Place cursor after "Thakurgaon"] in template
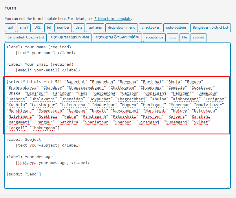Image resolution: width=236 pixels, height=198 pixels. [x=60, y=128]
